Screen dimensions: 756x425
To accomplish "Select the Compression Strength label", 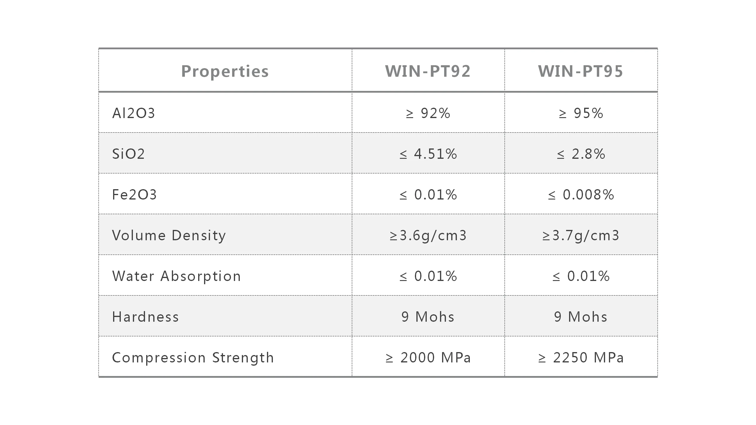I will click(x=193, y=358).
